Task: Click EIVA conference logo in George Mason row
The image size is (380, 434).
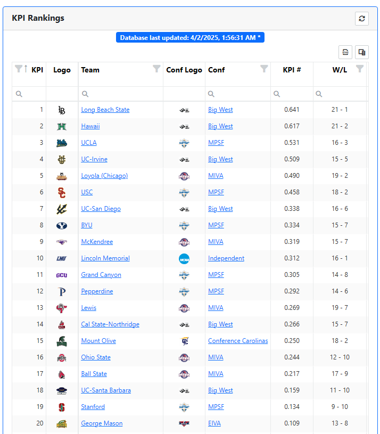Action: [184, 423]
